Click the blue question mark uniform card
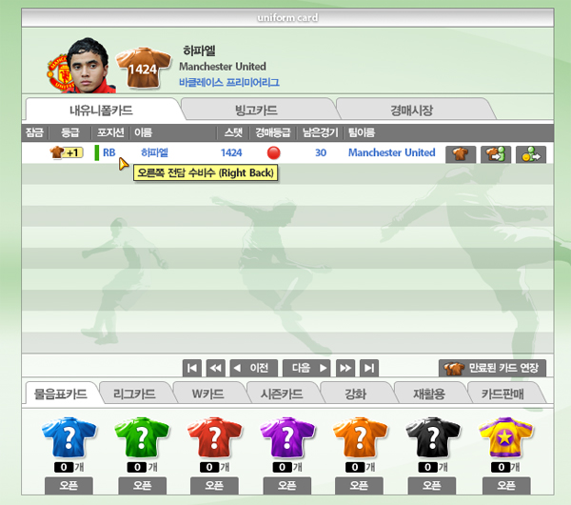The image size is (571, 505). click(x=69, y=437)
